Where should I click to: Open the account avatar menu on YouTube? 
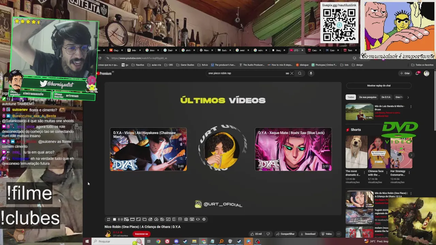pyautogui.click(x=426, y=73)
